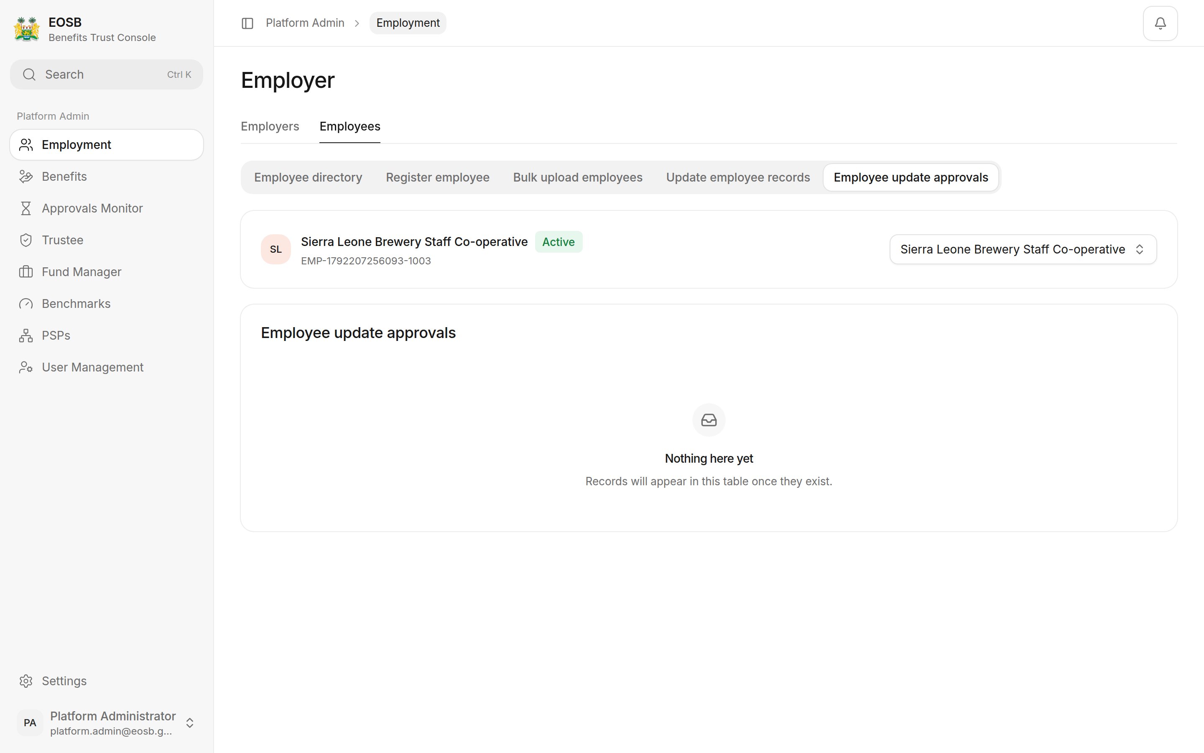The height and width of the screenshot is (753, 1204).
Task: Open the Trustee section
Action: pyautogui.click(x=107, y=240)
